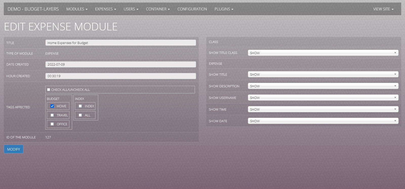Tick the OFFICE tag checkbox
Viewport: 405px width, 189px height.
tap(52, 124)
